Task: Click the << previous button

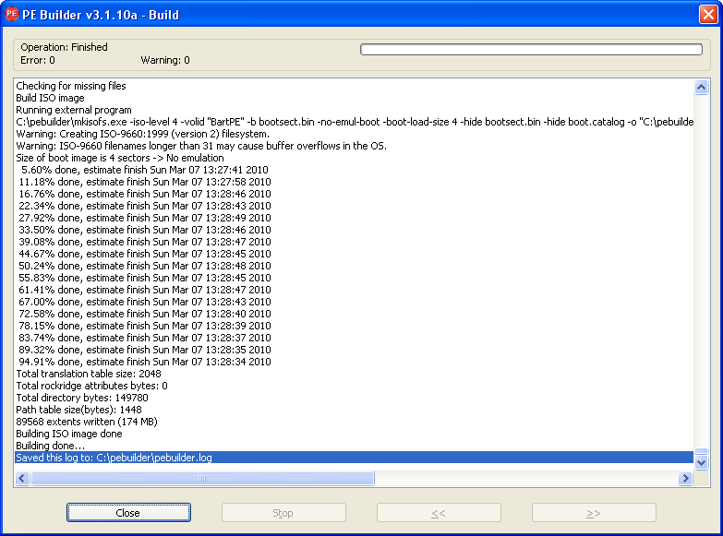Action: point(439,513)
